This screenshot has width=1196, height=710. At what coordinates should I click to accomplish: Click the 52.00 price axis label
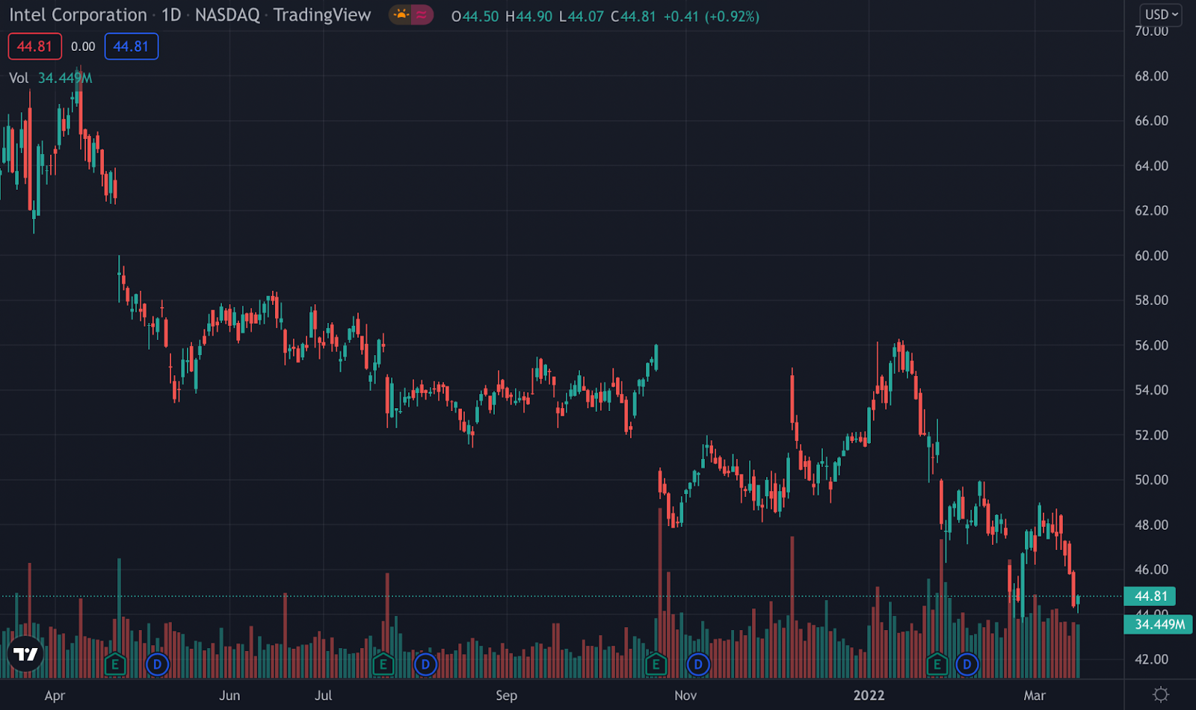click(x=1151, y=435)
